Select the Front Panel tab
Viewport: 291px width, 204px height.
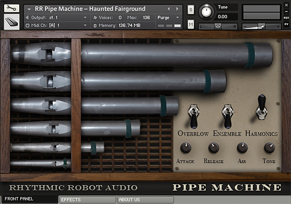29,199
